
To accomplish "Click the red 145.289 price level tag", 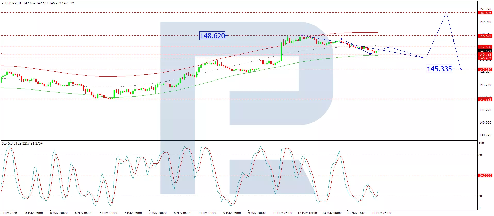I will 485,69.
